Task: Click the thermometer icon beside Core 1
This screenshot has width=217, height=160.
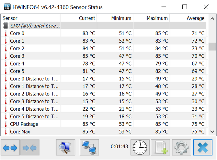Action: 6,41
